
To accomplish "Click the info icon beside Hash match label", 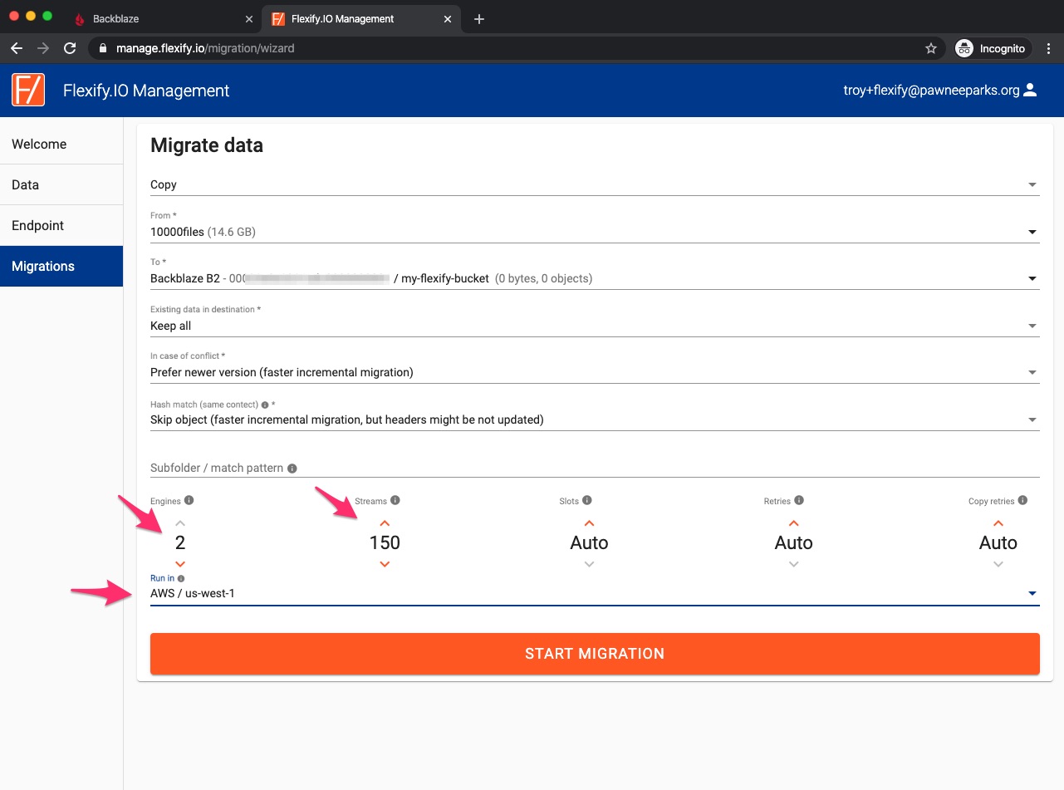I will [265, 405].
